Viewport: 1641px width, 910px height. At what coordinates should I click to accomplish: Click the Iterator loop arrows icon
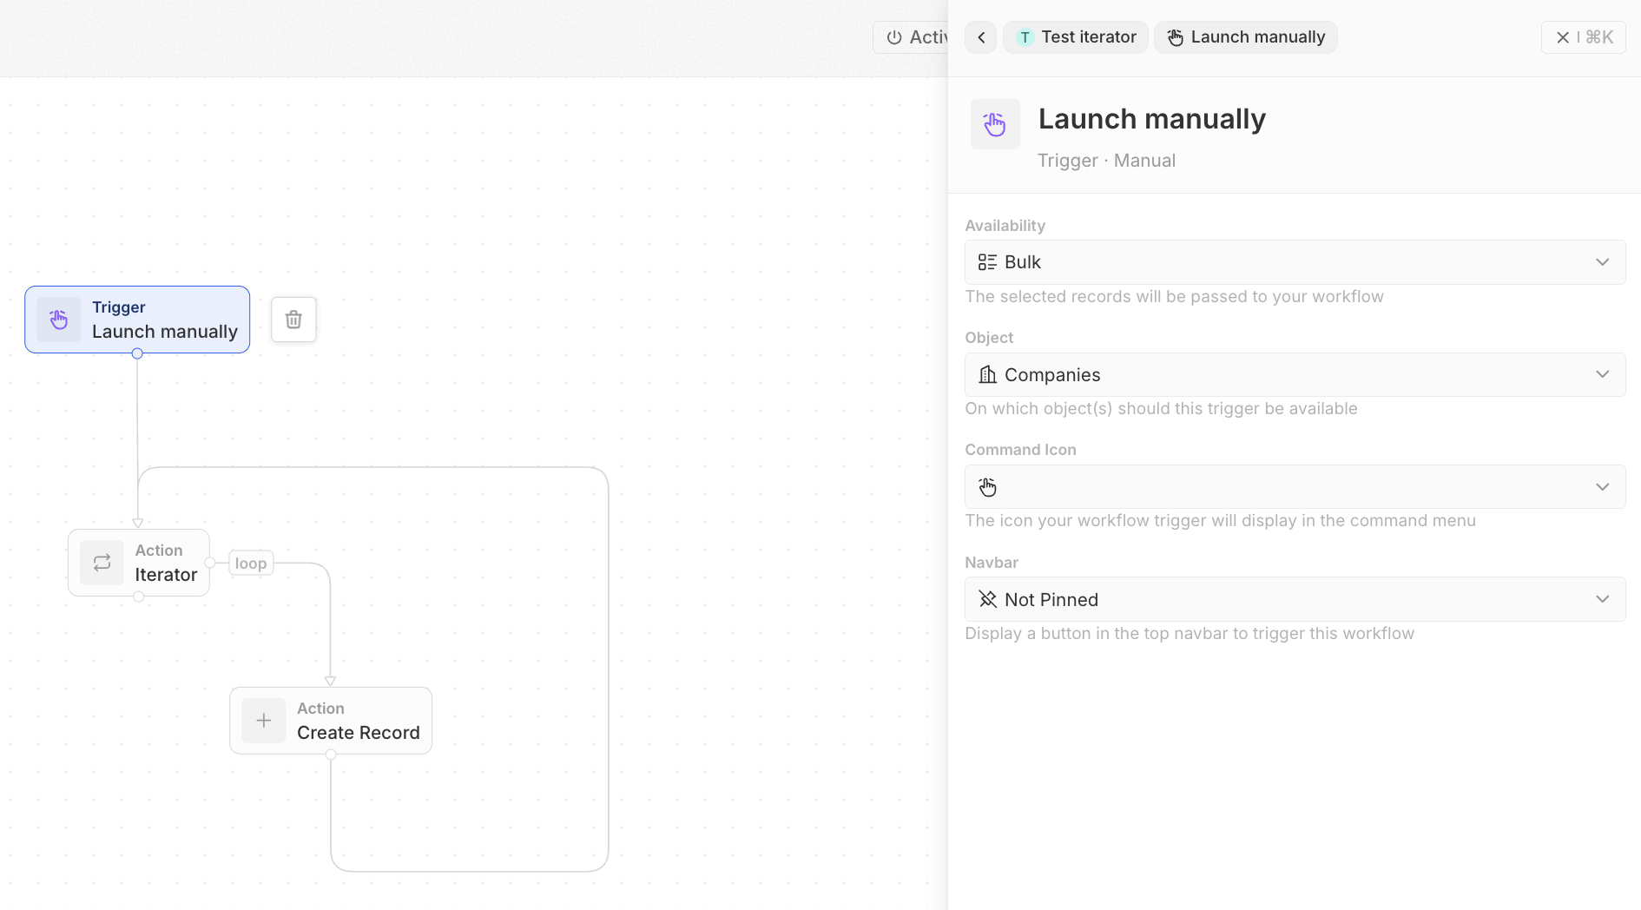(x=102, y=563)
